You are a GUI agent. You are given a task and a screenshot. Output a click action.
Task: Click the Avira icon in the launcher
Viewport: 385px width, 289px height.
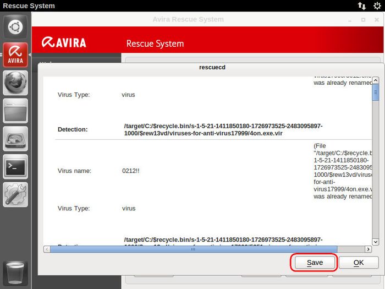pyautogui.click(x=15, y=55)
